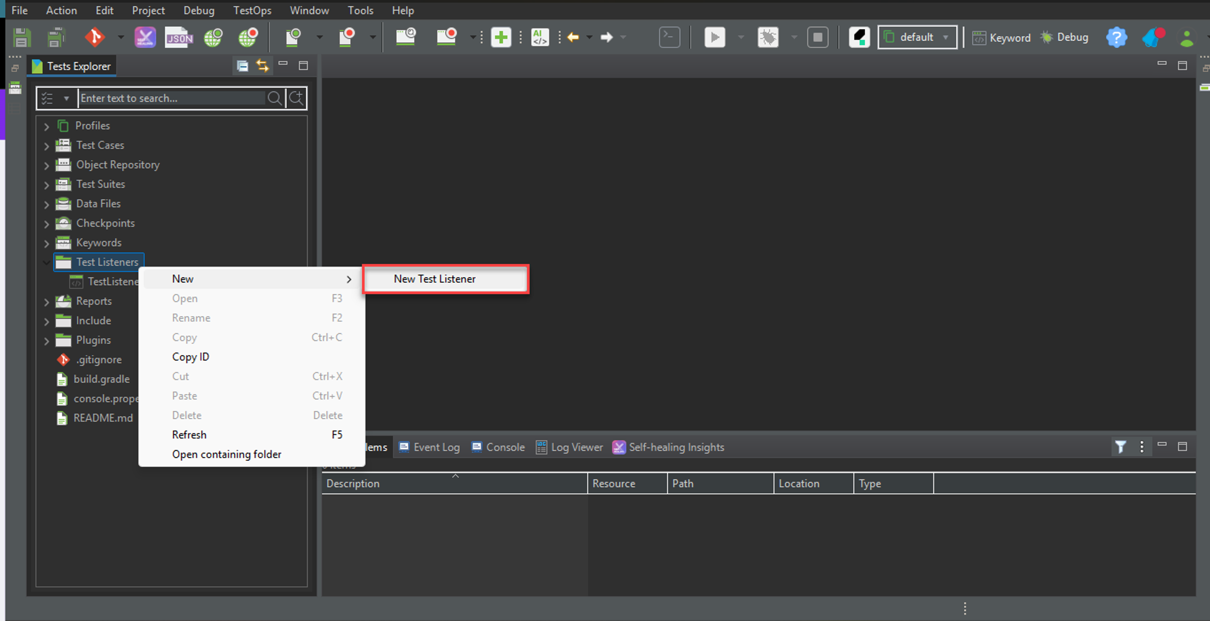This screenshot has height=621, width=1210.
Task: Click the blue Help question icon
Action: [x=1116, y=37]
